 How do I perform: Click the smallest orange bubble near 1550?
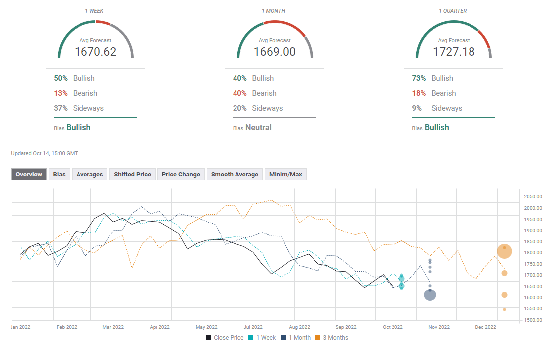504,309
